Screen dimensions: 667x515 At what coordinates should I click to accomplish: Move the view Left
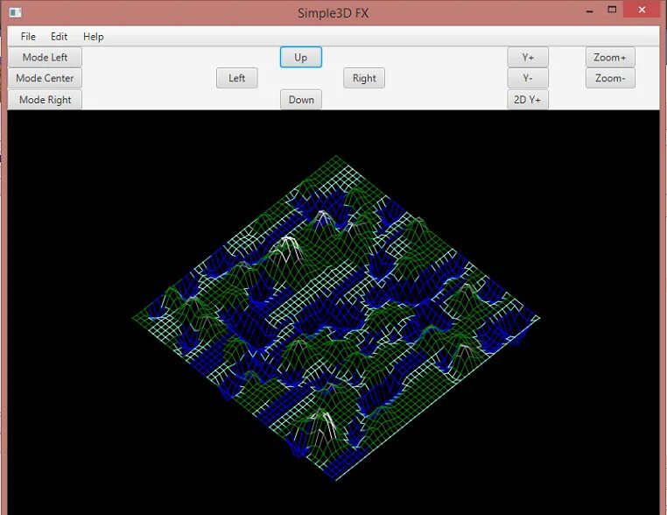coord(237,78)
